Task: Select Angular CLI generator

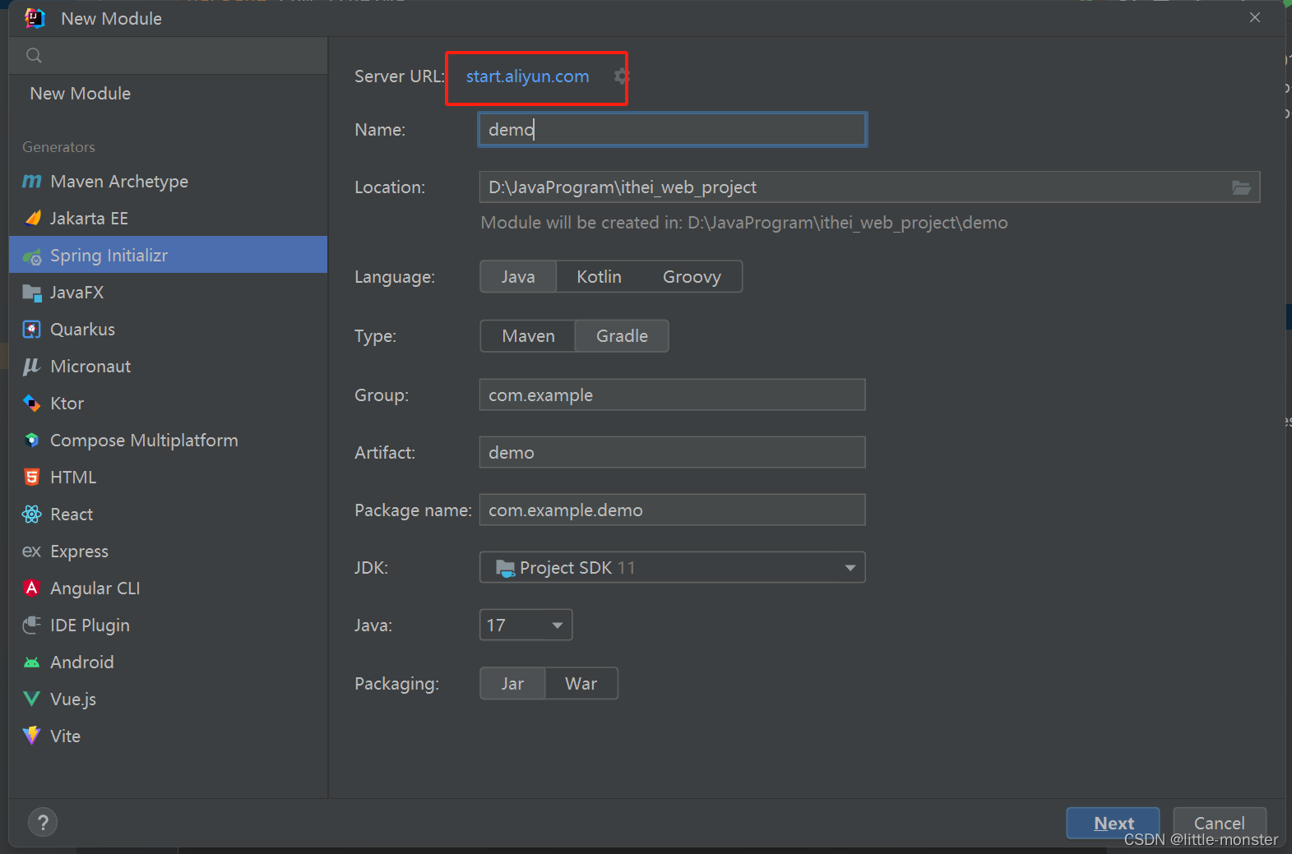Action: click(x=168, y=589)
